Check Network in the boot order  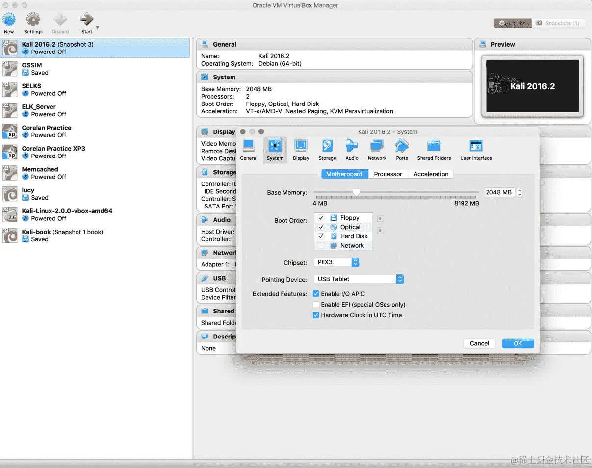click(321, 246)
